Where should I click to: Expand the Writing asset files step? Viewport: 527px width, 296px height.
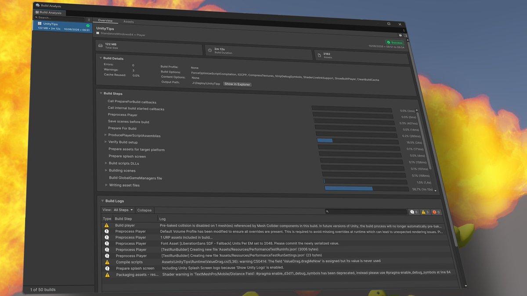(x=106, y=185)
